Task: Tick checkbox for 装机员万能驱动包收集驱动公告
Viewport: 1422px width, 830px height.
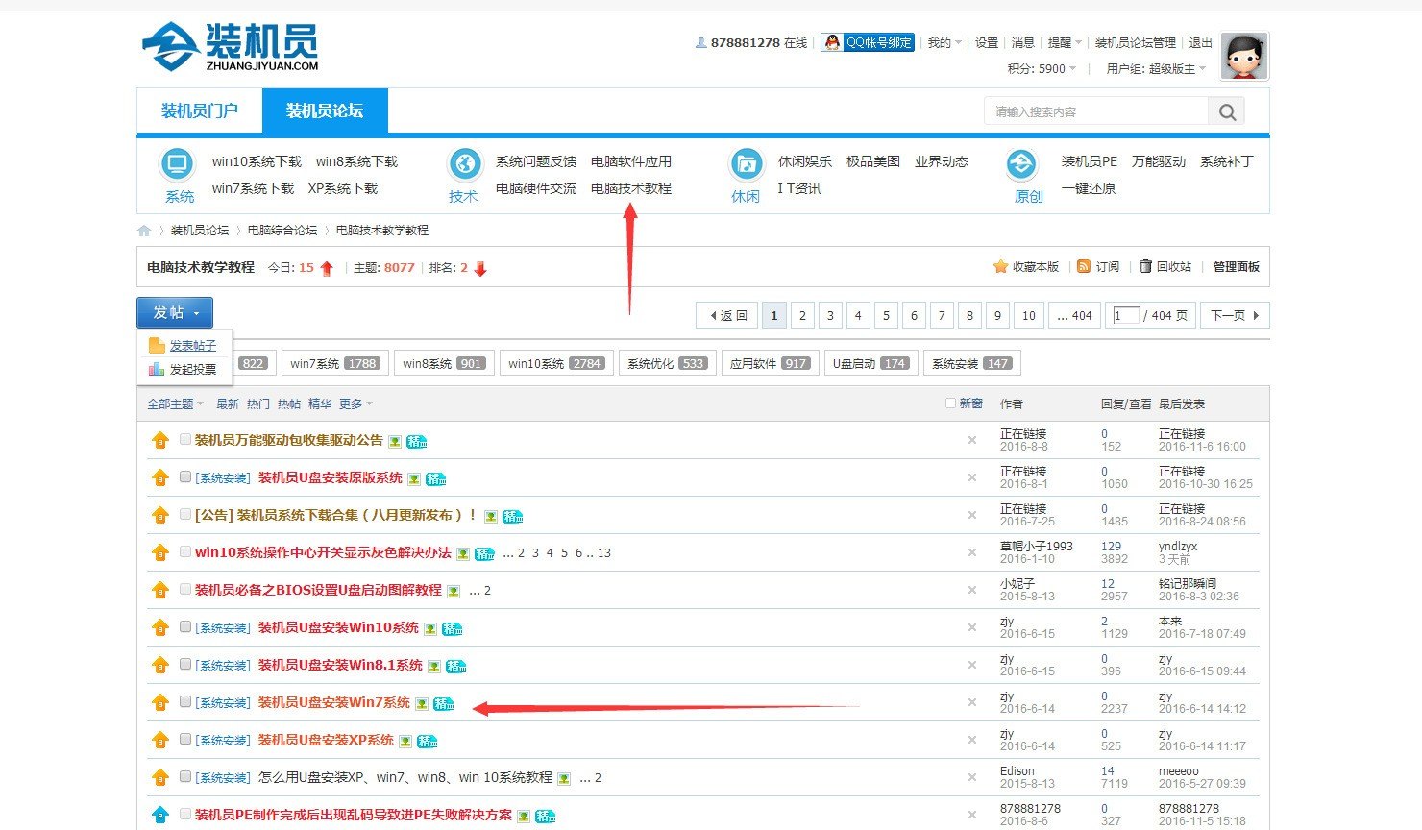Action: click(185, 440)
